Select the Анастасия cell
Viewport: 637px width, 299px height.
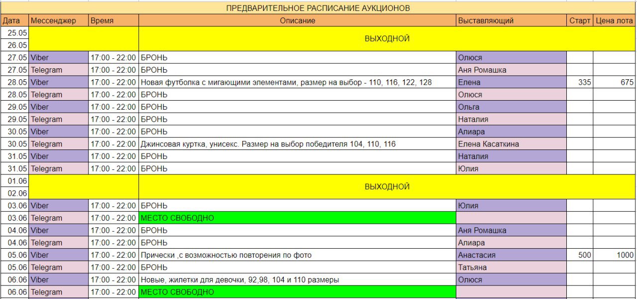pos(512,255)
